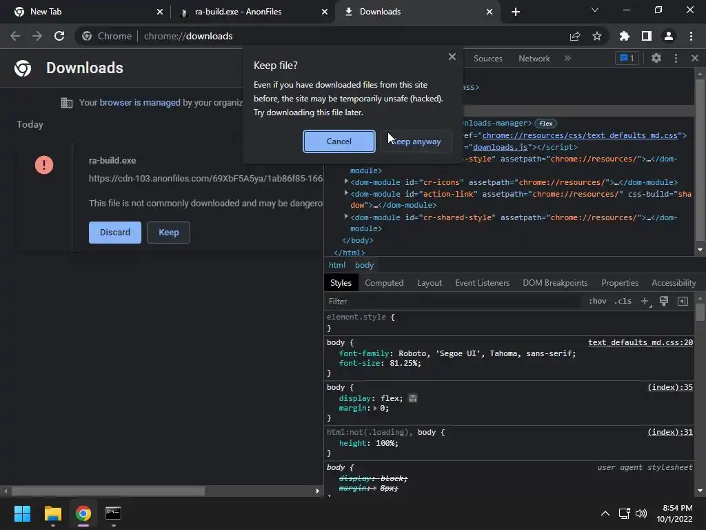Switch to the Properties tab
The width and height of the screenshot is (706, 530).
click(620, 283)
